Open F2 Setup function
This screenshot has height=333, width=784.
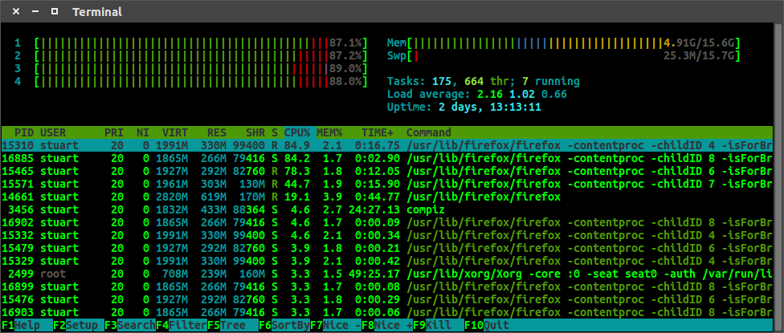coord(79,325)
